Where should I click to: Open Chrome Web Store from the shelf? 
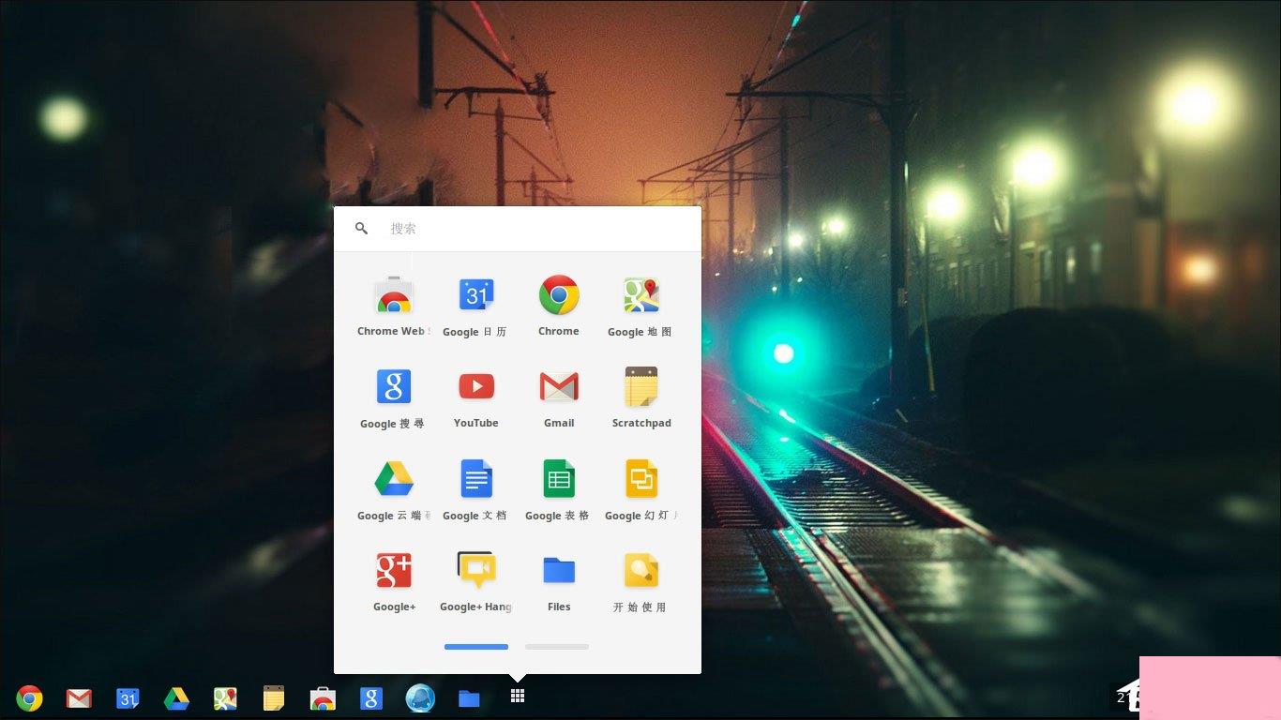point(323,698)
